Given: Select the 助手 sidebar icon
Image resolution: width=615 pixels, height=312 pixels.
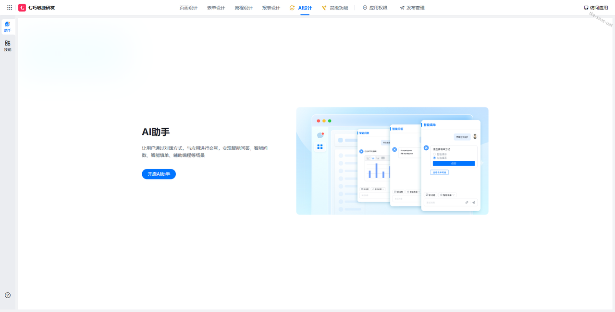Looking at the screenshot, I should [x=8, y=26].
